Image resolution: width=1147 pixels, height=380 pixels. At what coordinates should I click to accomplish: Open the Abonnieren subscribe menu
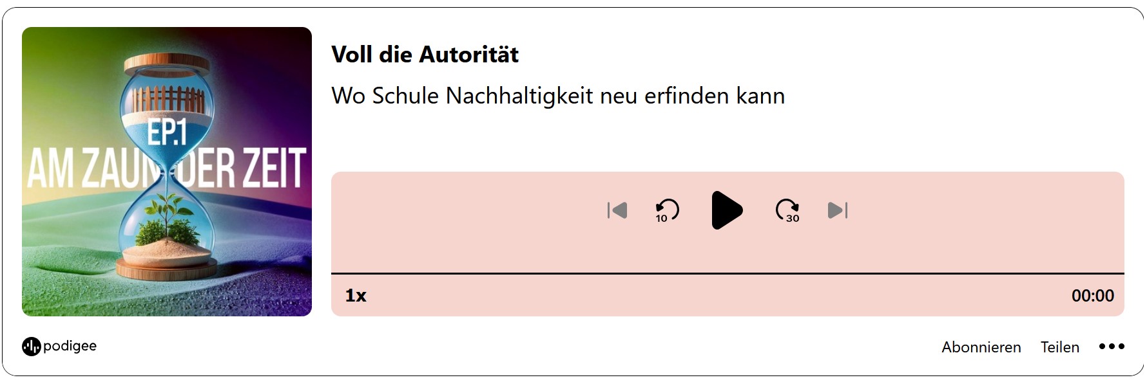coord(981,347)
